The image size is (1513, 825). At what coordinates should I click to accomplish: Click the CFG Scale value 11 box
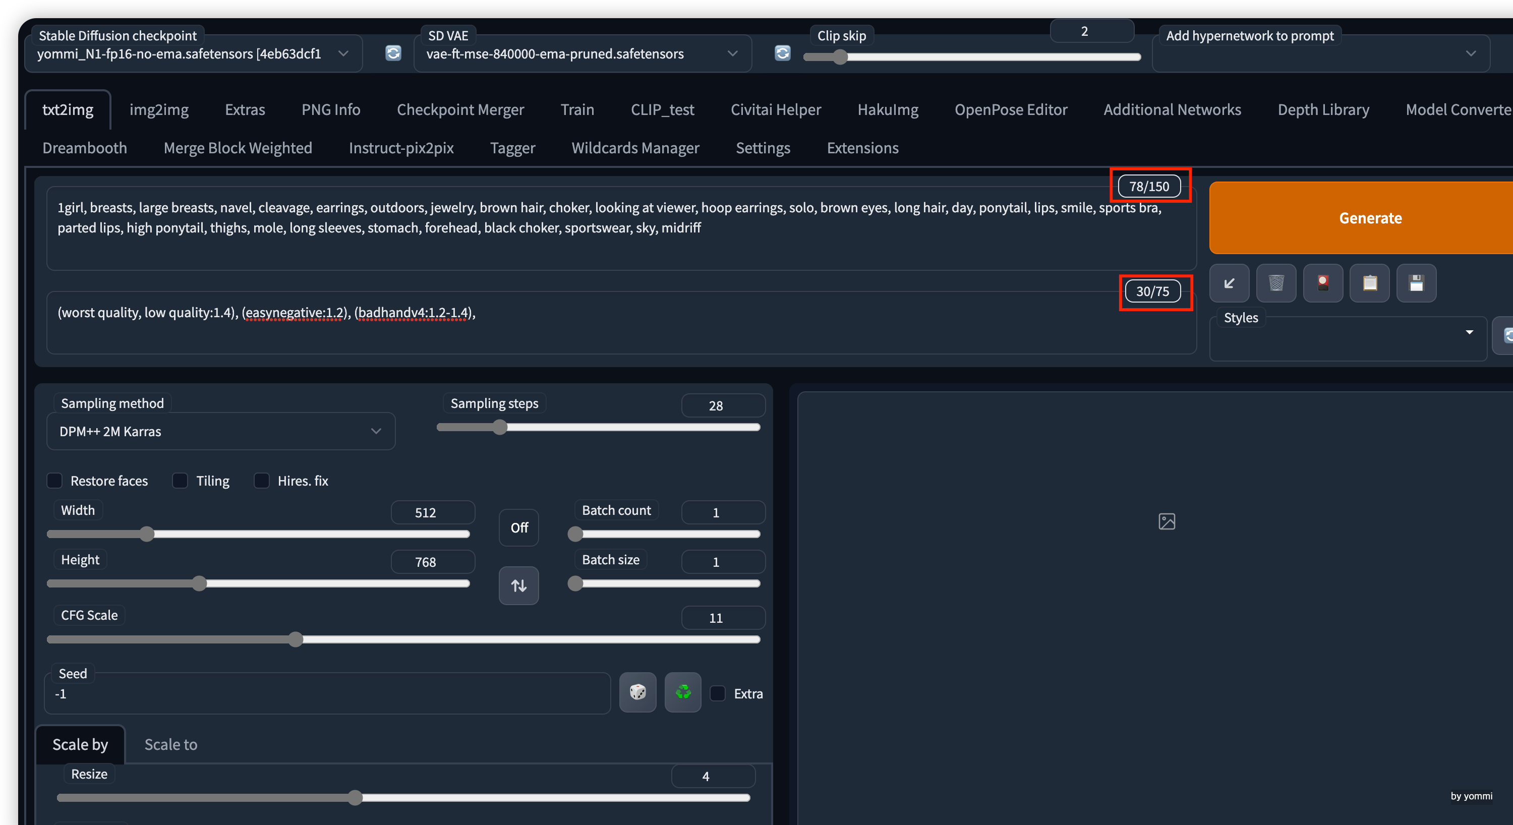[723, 618]
